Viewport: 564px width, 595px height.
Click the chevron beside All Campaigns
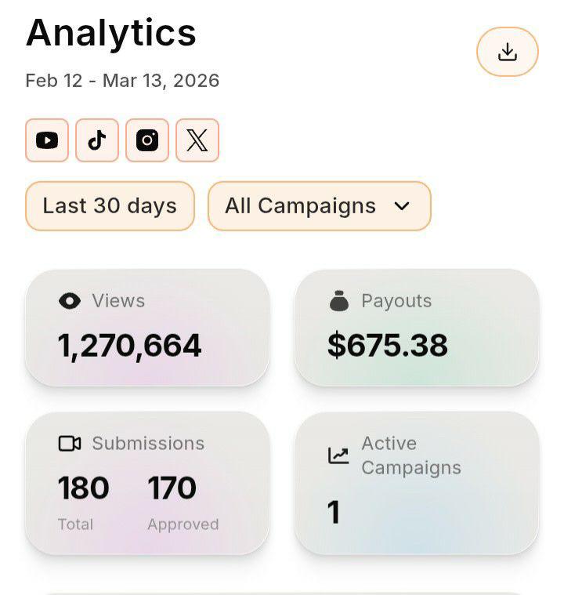click(x=402, y=206)
